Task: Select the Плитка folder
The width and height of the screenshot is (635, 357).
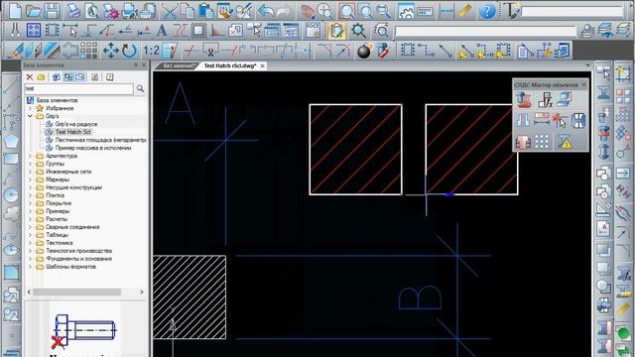Action: pos(55,195)
